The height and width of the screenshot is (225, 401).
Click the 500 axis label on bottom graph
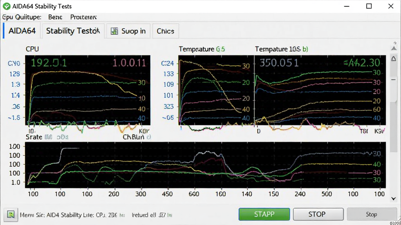click(327, 194)
